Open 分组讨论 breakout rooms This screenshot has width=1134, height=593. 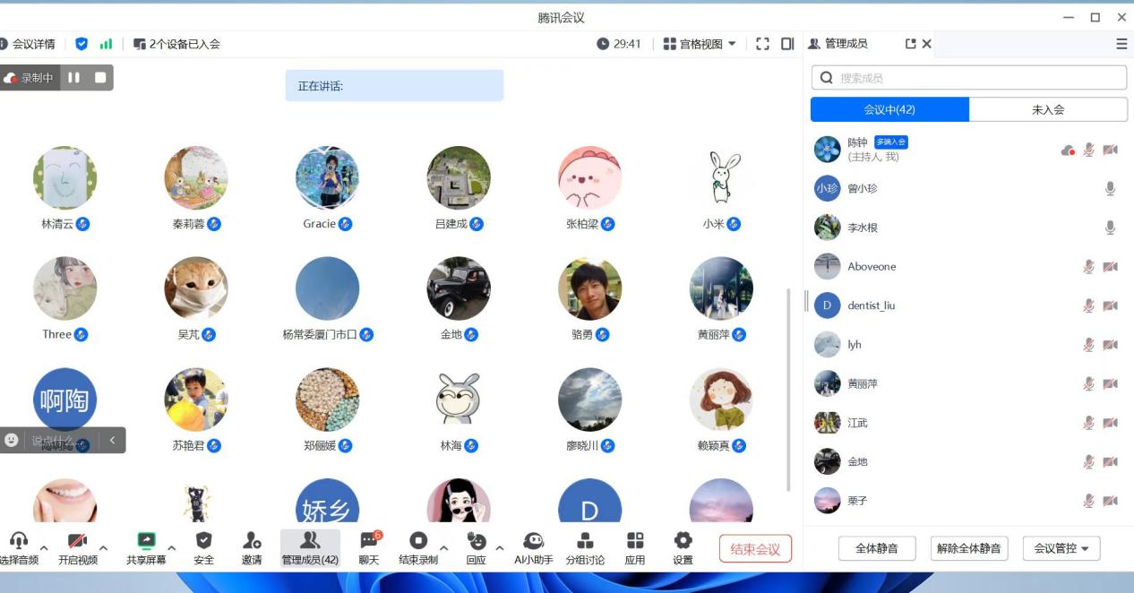(585, 547)
